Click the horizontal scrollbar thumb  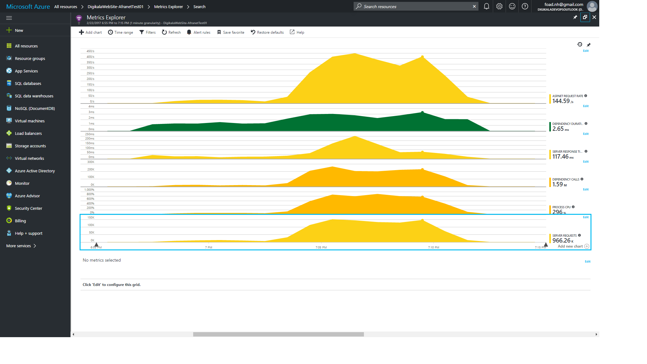(x=278, y=334)
